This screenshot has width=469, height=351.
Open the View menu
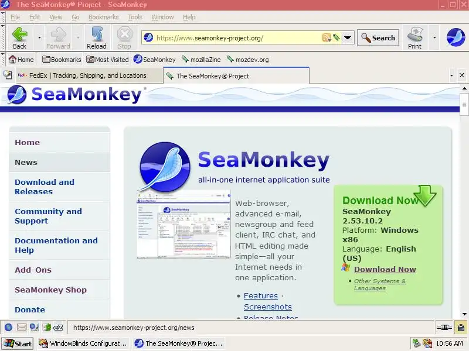(56, 17)
